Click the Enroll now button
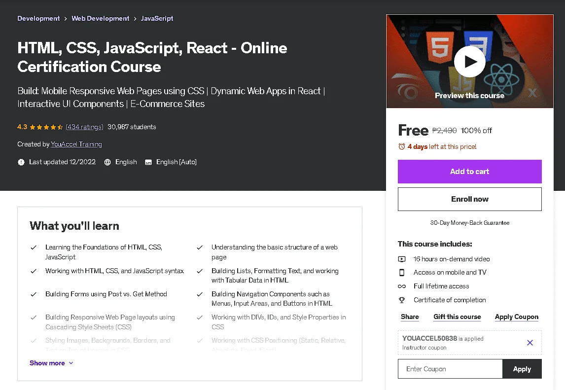Image resolution: width=565 pixels, height=390 pixels. tap(469, 199)
